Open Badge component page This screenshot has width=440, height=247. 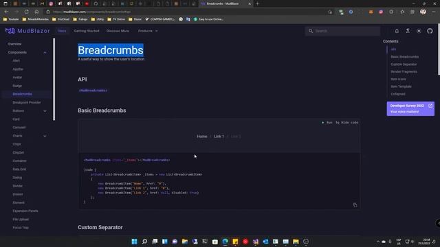point(17,86)
